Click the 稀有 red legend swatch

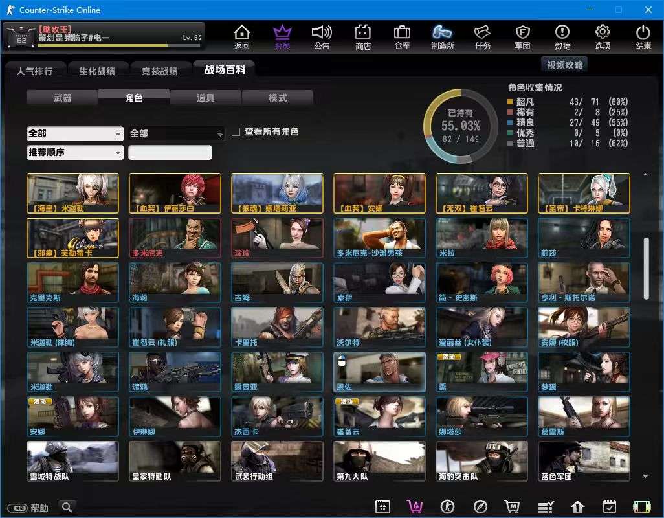pos(510,112)
